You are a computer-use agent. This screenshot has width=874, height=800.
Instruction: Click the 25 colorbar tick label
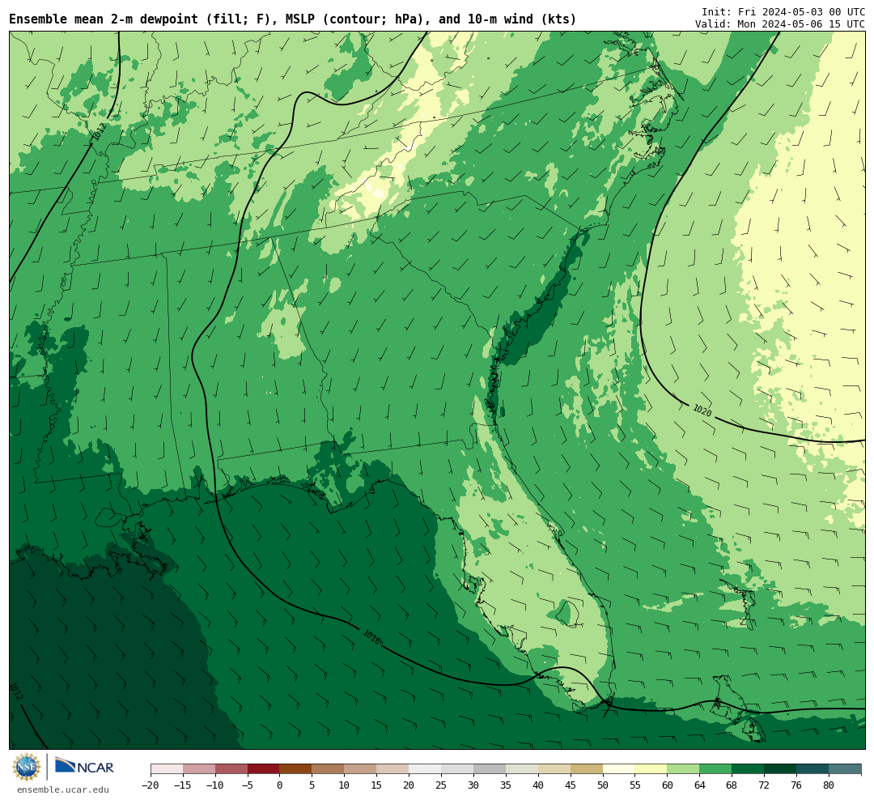[442, 785]
